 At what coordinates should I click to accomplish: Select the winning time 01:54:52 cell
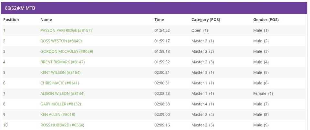point(162,30)
